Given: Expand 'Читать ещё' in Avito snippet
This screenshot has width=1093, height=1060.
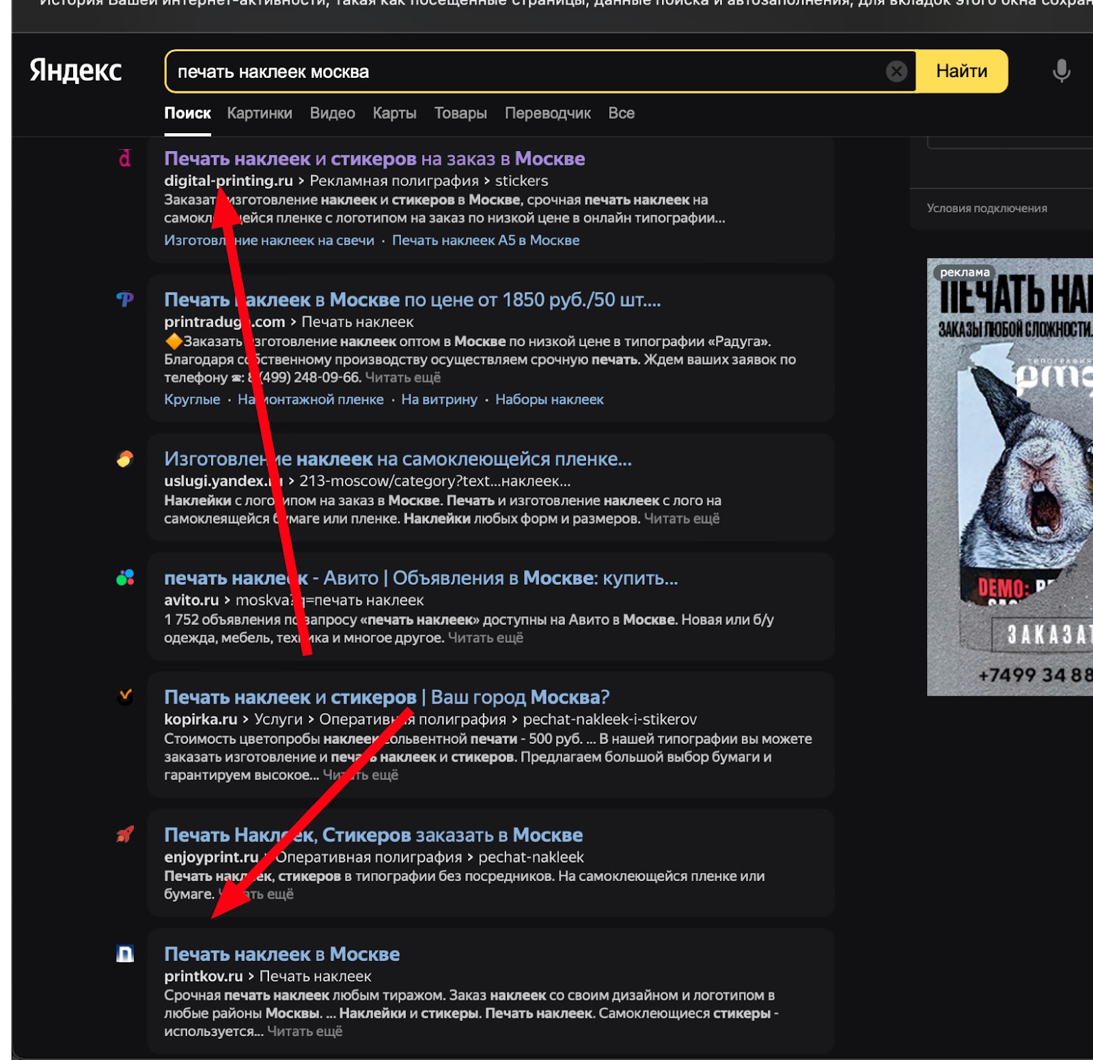Looking at the screenshot, I should 486,637.
